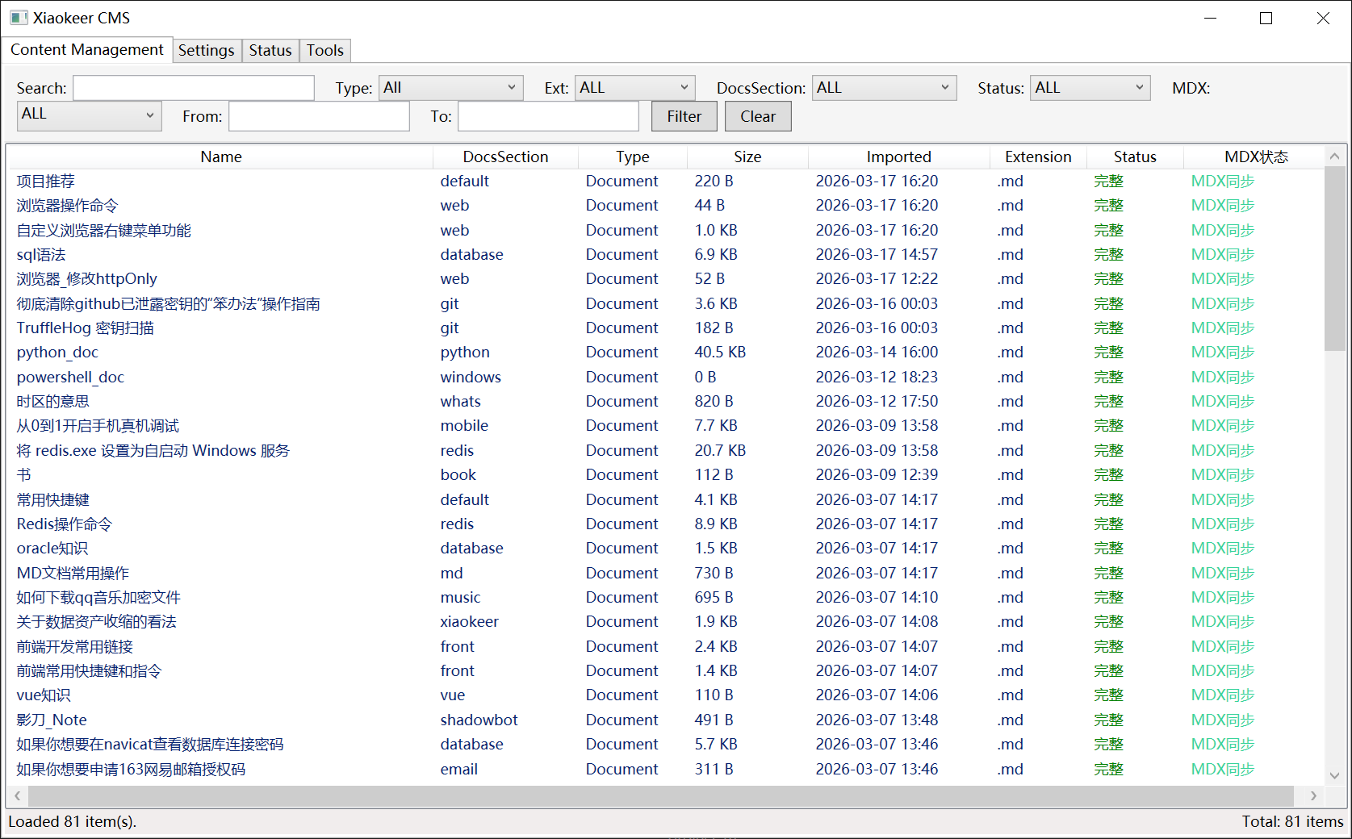
Task: Click the vertical scrollbar up arrow
Action: pos(1334,157)
